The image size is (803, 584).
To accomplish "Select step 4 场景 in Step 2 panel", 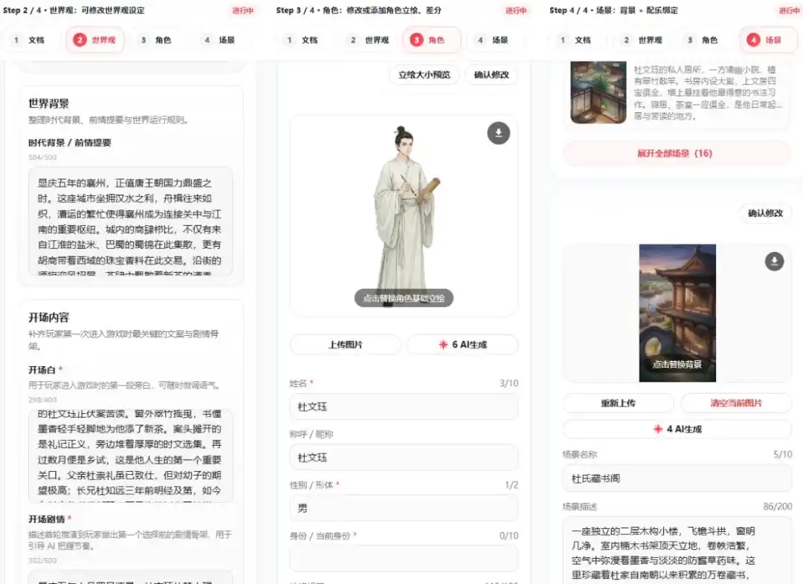I will pyautogui.click(x=219, y=40).
